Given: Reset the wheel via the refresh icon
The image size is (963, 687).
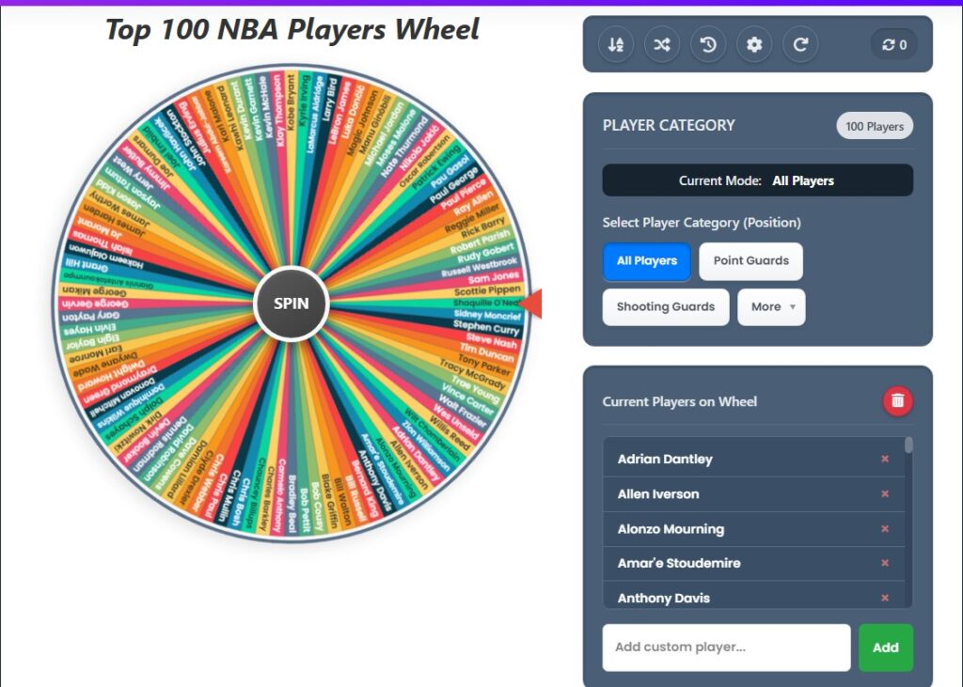Looking at the screenshot, I should [x=800, y=43].
